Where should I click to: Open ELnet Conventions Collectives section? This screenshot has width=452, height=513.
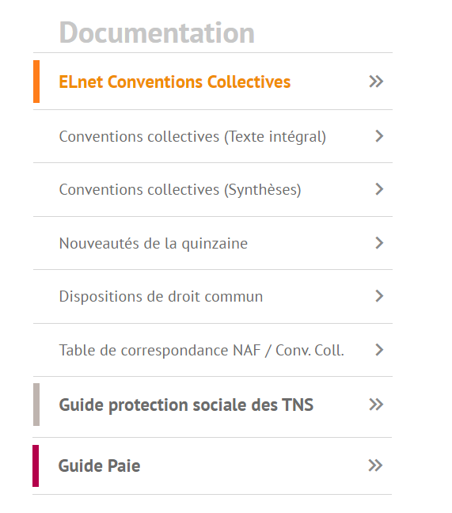pos(175,82)
